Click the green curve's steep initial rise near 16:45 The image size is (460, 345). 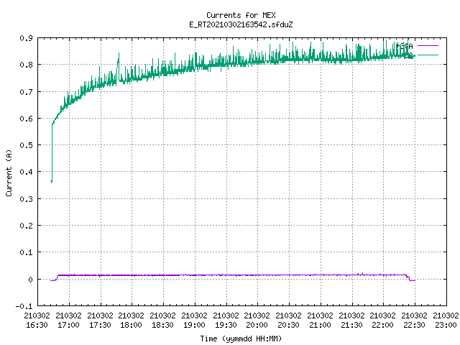[x=52, y=152]
